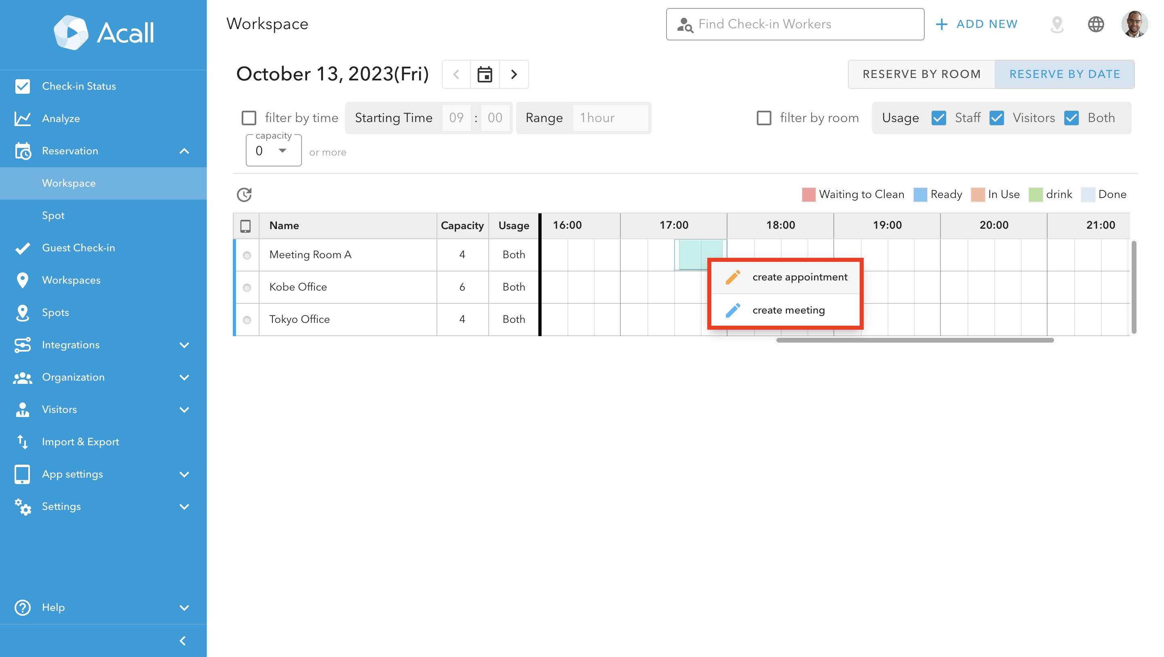
Task: Open the Check-in Status section
Action: point(79,86)
